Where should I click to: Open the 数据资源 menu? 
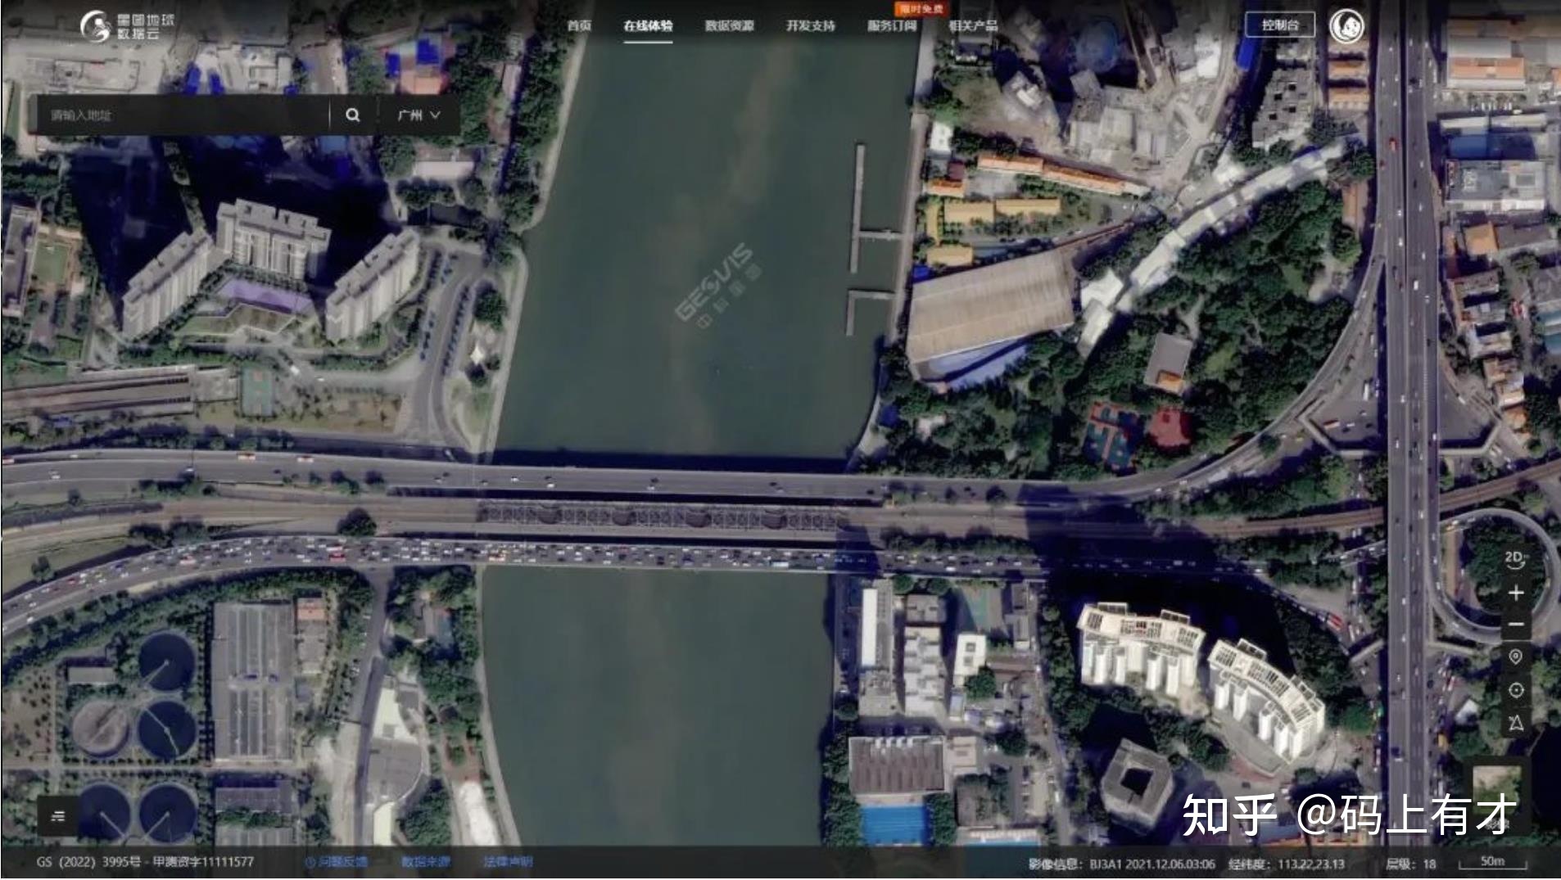tap(729, 26)
